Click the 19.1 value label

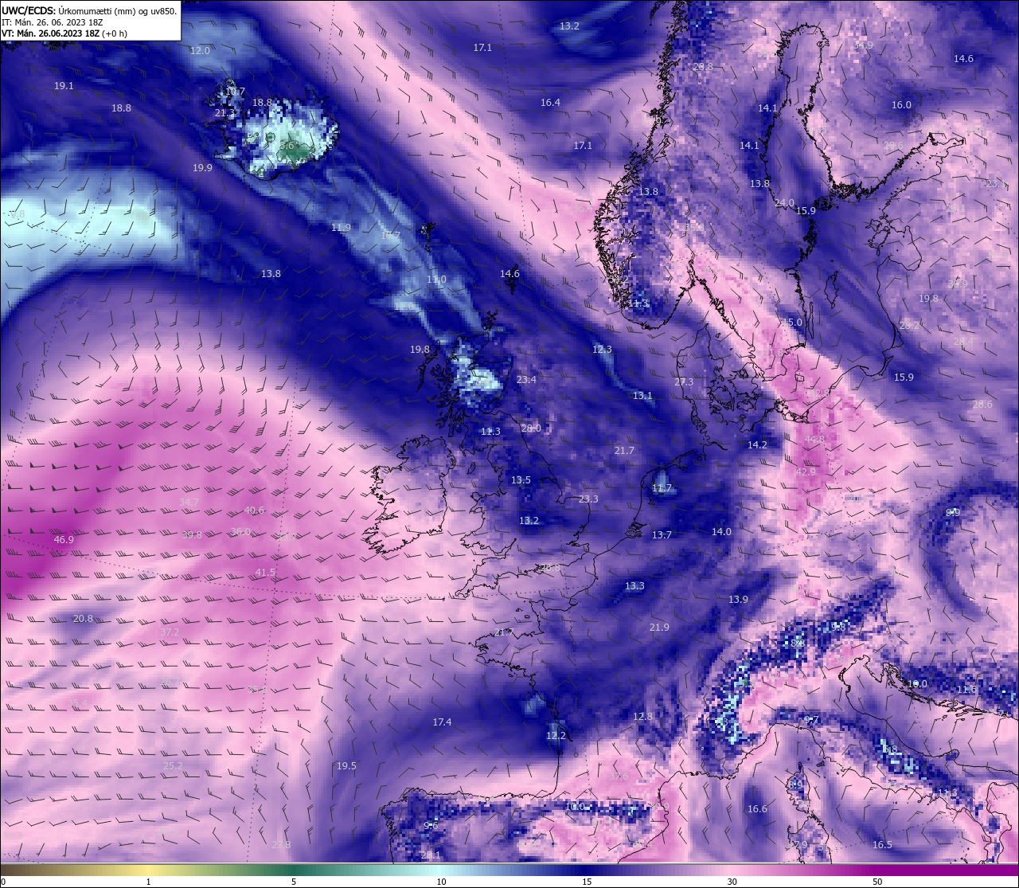point(64,86)
